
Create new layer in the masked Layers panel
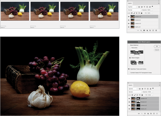pos(154,114)
